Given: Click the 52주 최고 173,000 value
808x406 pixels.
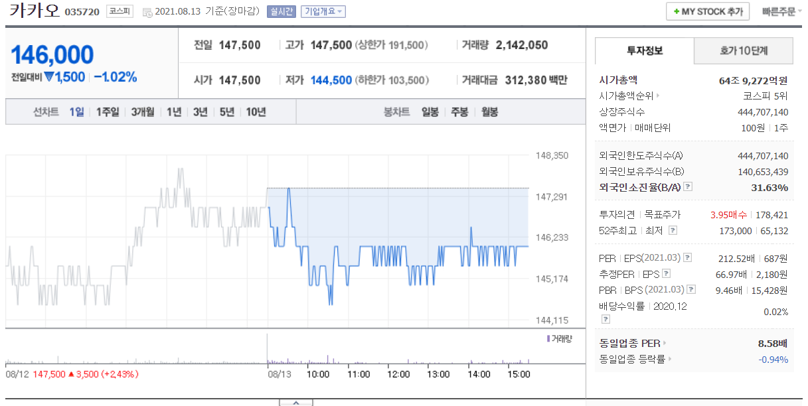Looking at the screenshot, I should (735, 231).
